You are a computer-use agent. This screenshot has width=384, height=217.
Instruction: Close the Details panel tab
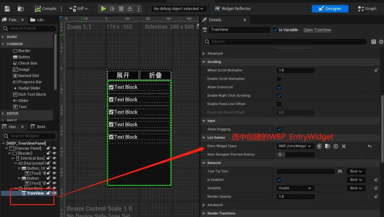coord(245,20)
